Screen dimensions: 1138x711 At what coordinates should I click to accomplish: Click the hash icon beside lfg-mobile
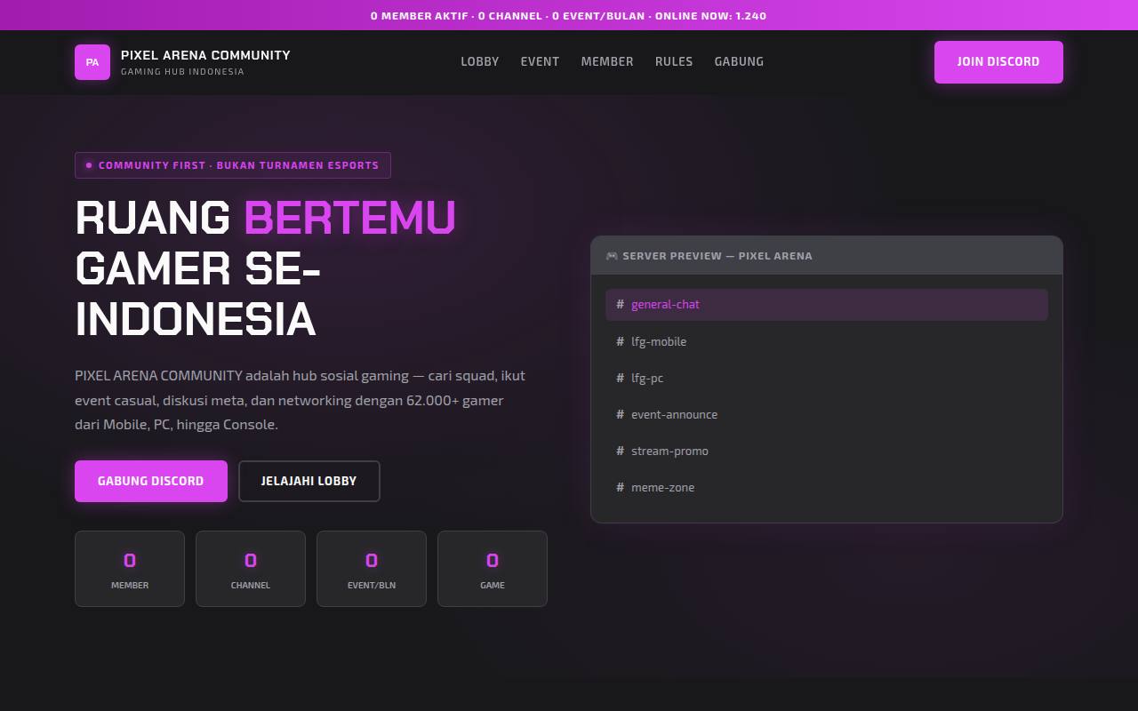621,341
